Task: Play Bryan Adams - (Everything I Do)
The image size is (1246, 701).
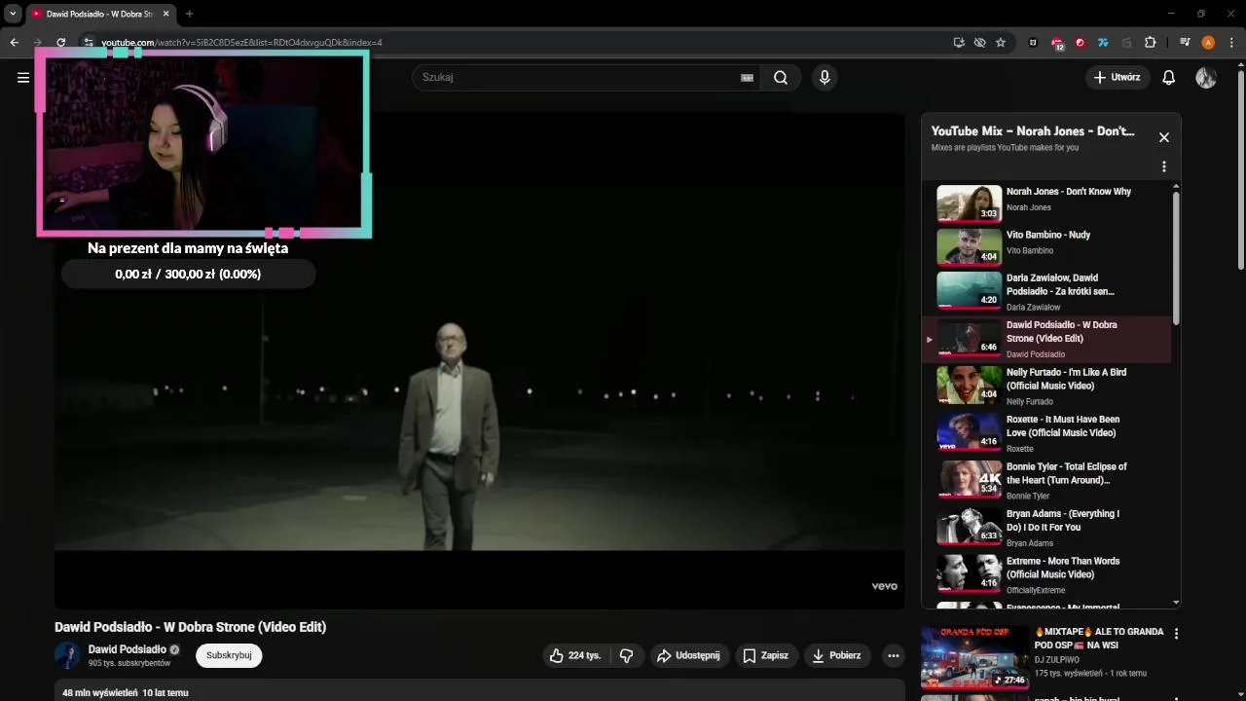Action: tap(1046, 527)
